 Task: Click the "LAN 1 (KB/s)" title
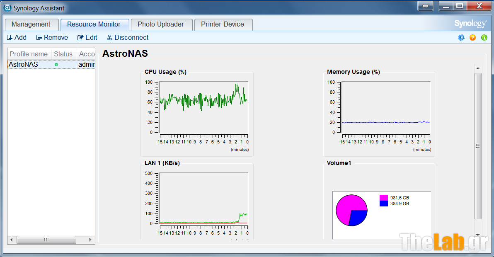[x=162, y=163]
